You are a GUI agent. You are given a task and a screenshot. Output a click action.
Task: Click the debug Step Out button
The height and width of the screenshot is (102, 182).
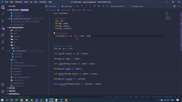(x=90, y=6)
